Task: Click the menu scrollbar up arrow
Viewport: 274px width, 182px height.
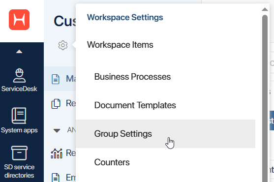Action: point(265,9)
